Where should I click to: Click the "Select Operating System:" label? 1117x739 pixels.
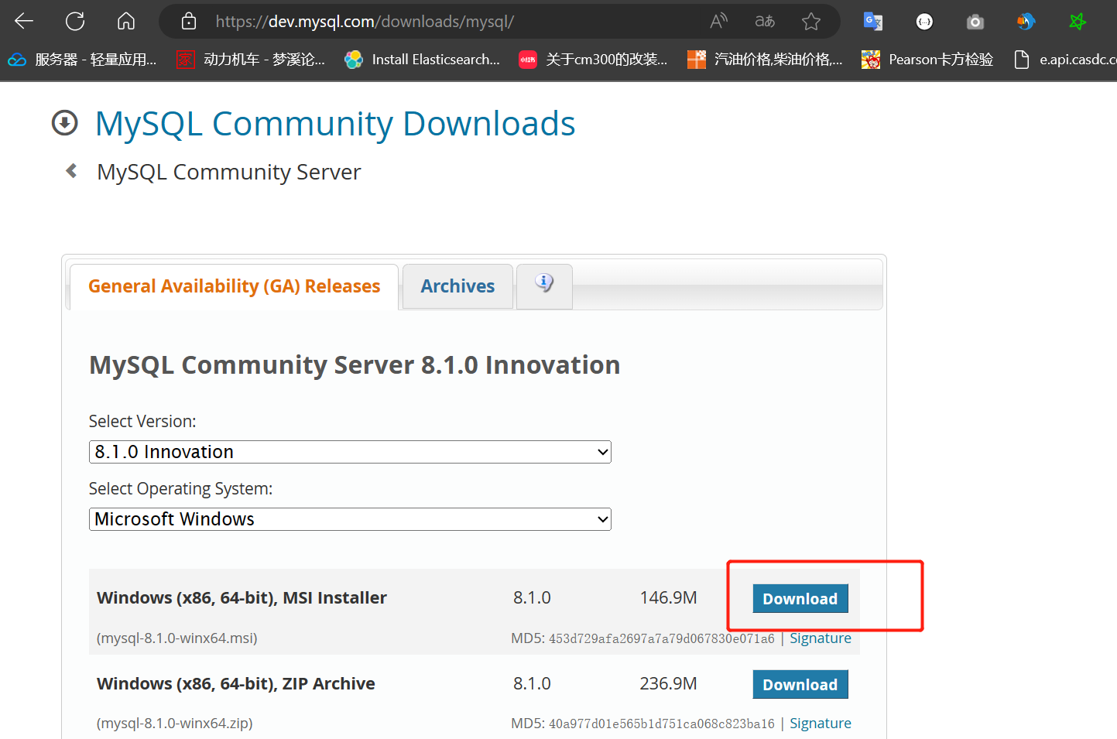click(x=180, y=489)
